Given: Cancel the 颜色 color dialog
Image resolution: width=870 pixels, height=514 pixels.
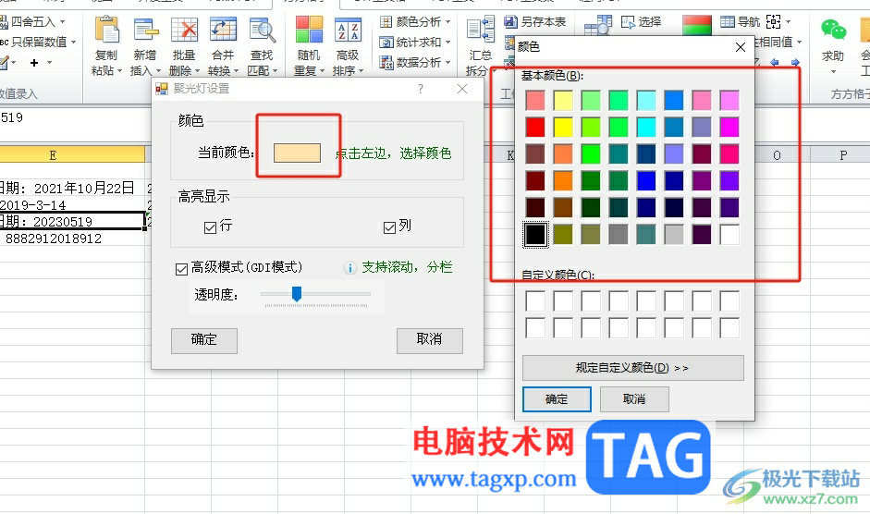Looking at the screenshot, I should click(x=634, y=399).
